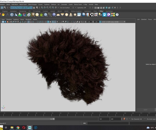Screen dimensions: 156x130
Task: Click the four colored balls shelf icon
Action: [113, 15]
